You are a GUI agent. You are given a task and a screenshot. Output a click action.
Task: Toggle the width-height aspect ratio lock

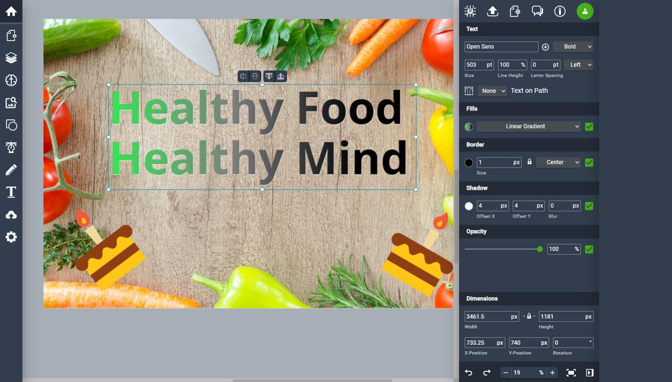529,316
